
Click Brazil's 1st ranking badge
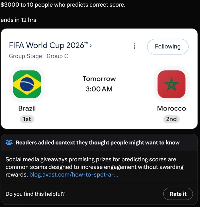pos(27,119)
